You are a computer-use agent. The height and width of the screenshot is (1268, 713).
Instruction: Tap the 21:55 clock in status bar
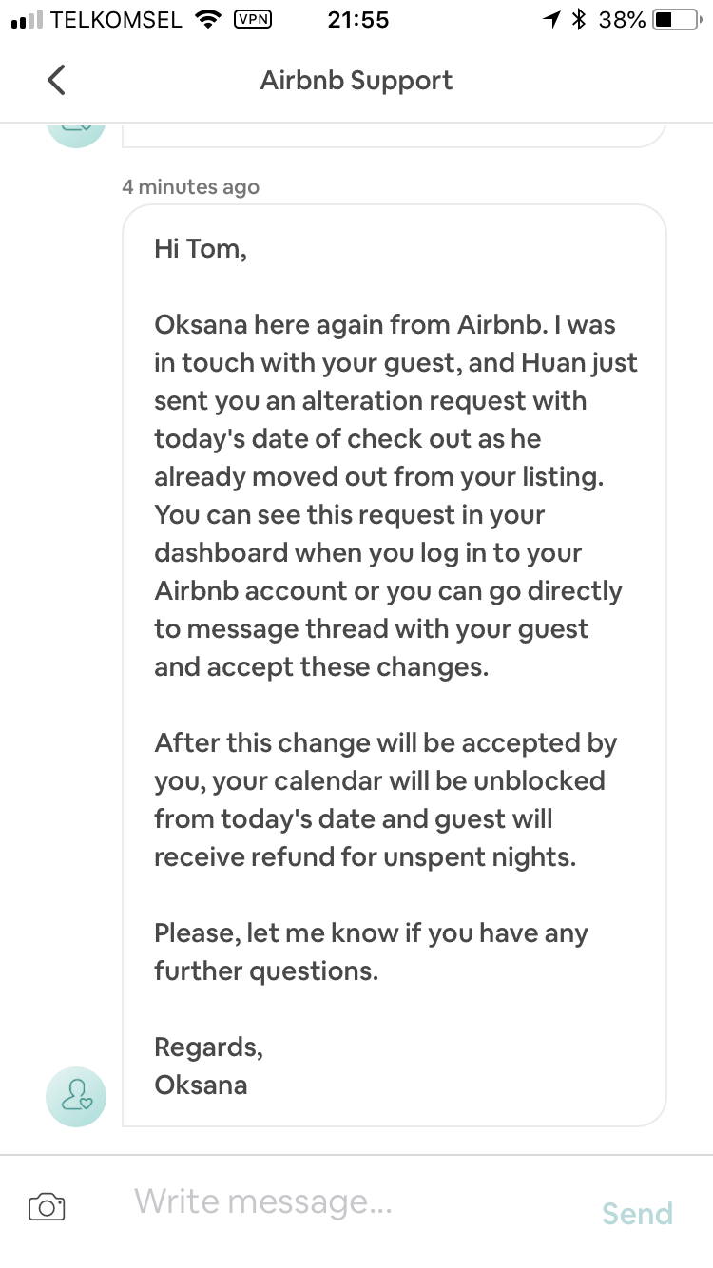357,20
